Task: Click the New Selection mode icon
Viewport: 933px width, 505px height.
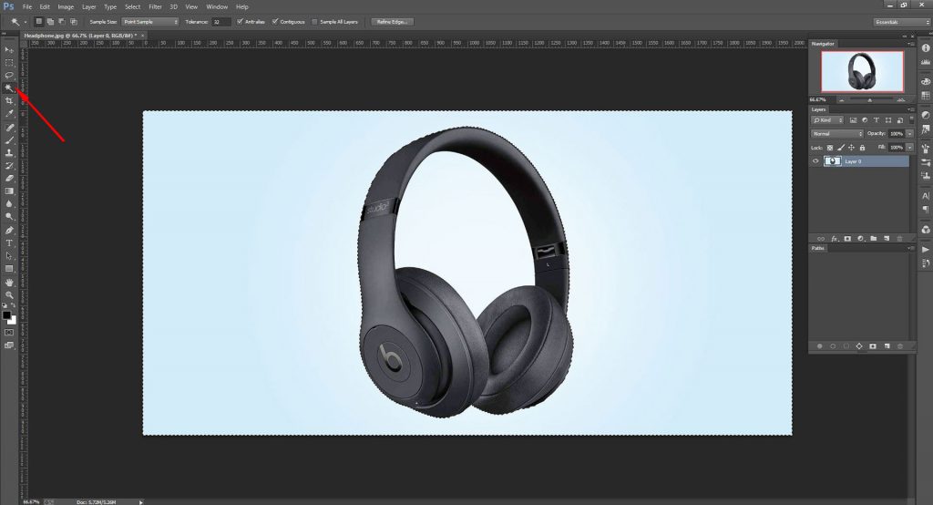Action: click(38, 22)
